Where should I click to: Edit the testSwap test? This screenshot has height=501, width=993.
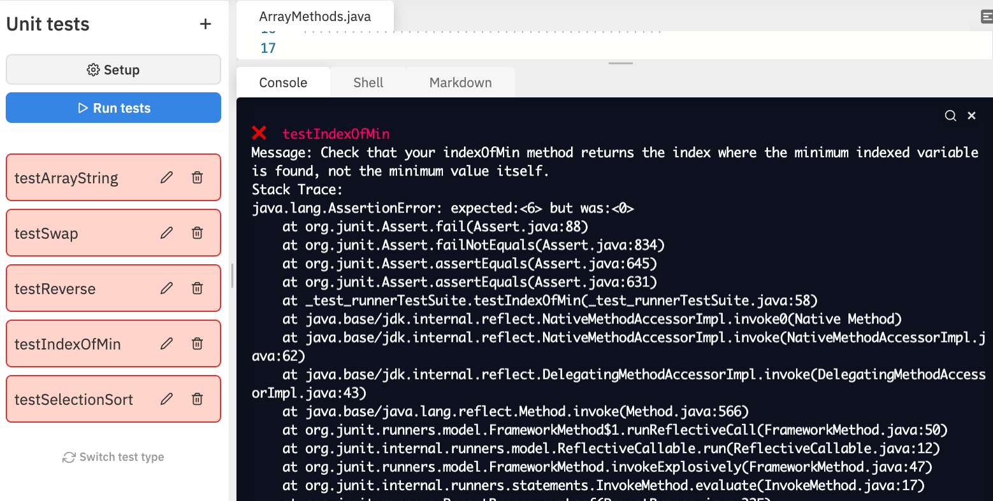point(166,233)
